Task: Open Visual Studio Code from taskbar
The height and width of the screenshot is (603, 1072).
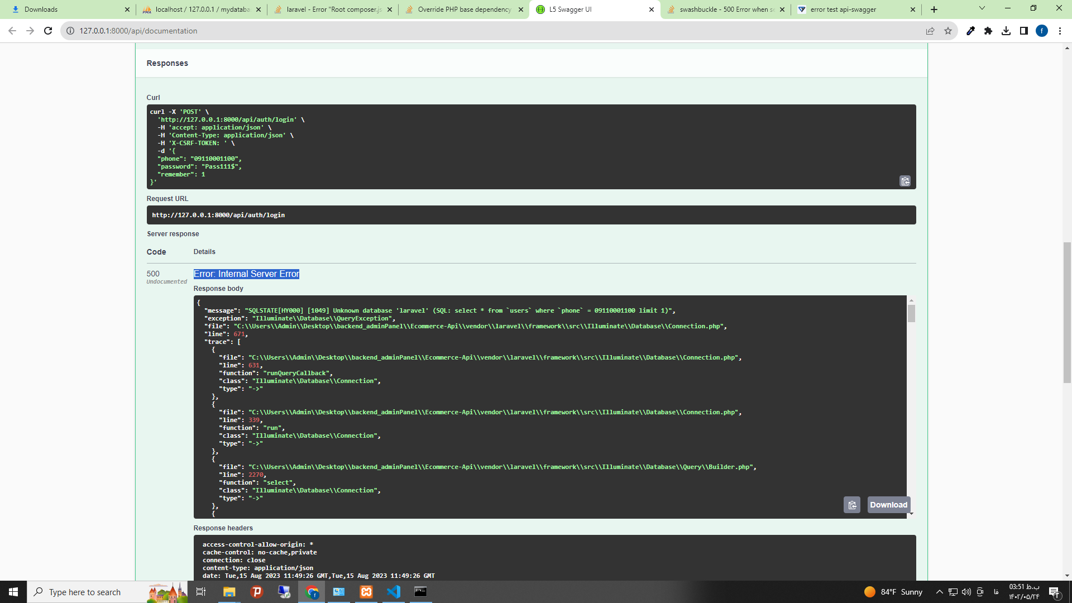Action: click(x=394, y=592)
